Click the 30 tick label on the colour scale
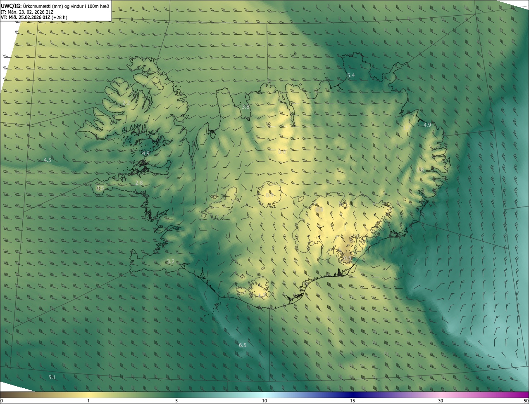Screen dimensions: 529x404 tap(441, 401)
